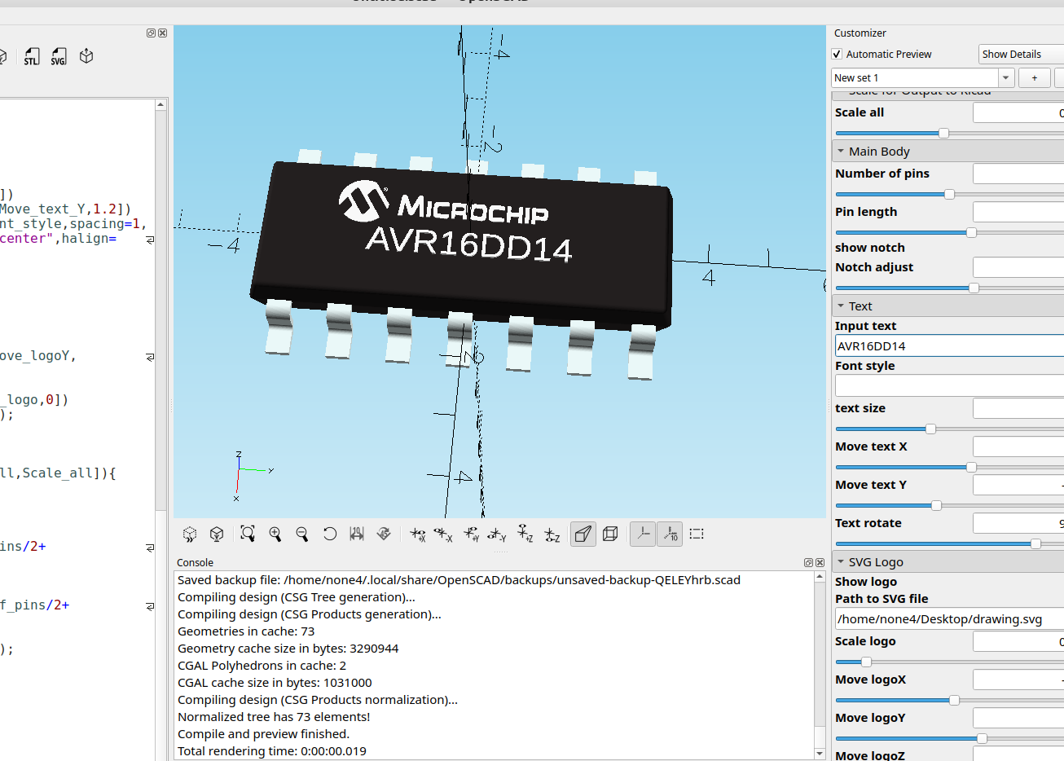The image size is (1064, 761).
Task: Close the Console panel
Action: 820,562
